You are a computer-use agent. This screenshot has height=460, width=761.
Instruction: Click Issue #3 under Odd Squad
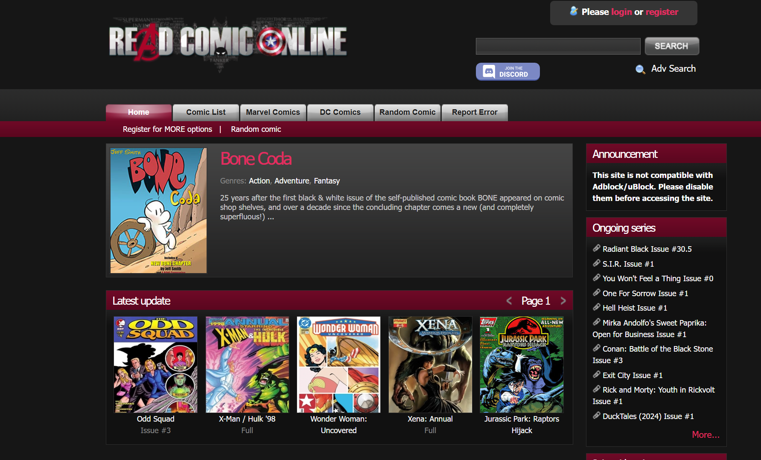[x=156, y=431]
